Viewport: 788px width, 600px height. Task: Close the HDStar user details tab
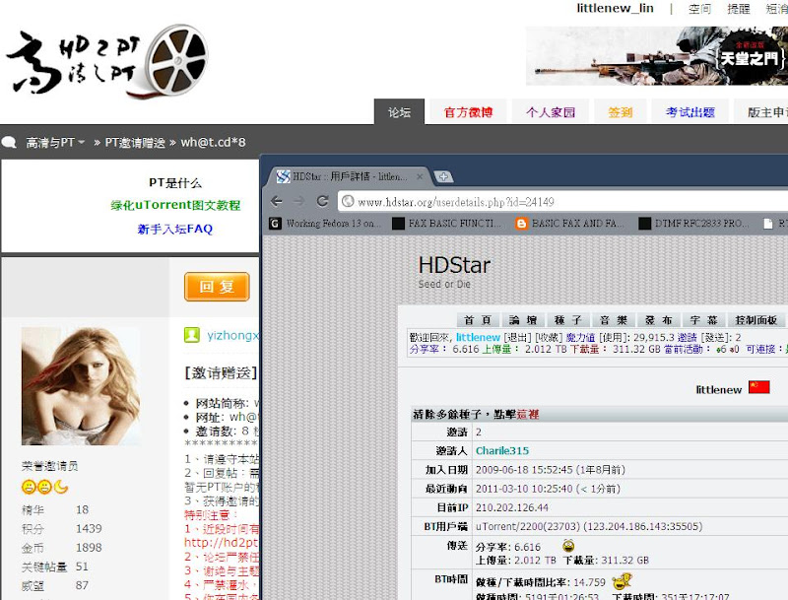coord(420,176)
